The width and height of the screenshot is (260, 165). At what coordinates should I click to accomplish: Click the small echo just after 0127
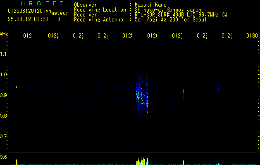click(x=184, y=94)
